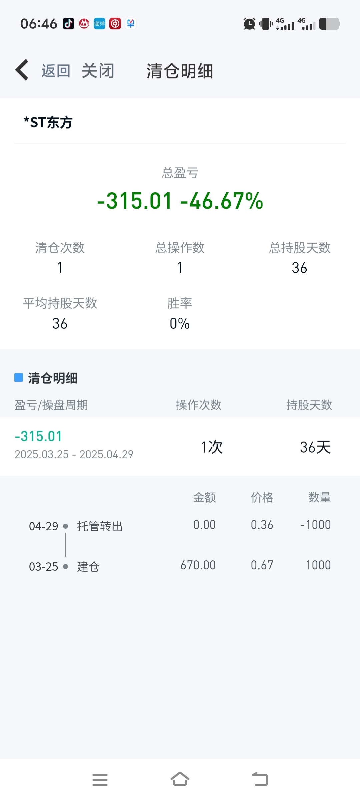This screenshot has height=801, width=360.
Task: Tap the vibrate mode status icon
Action: 266,24
